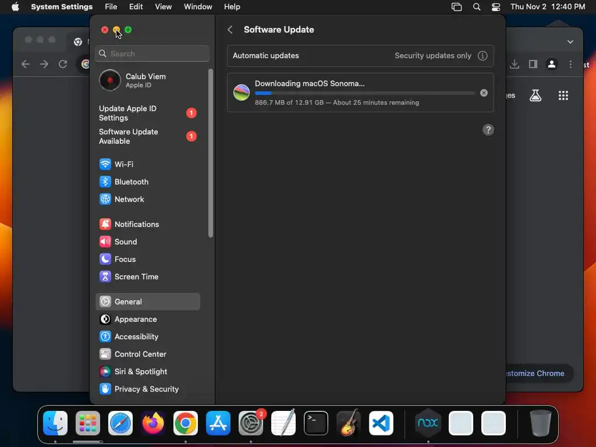The width and height of the screenshot is (596, 447).
Task: Open Spotlight search in menu bar
Action: coord(477,7)
